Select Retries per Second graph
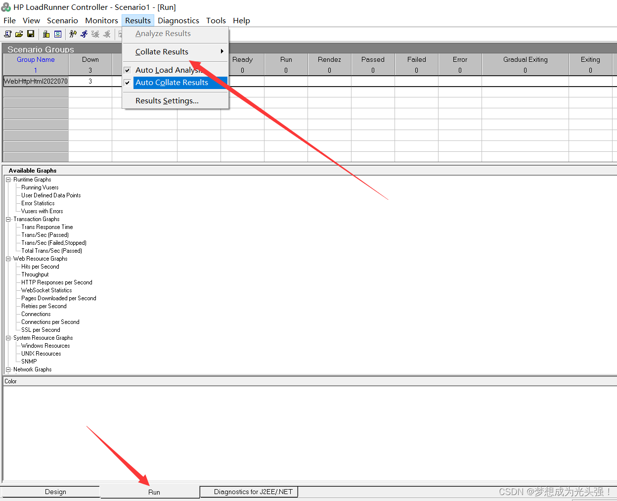Screen dimensions: 617x501 [x=44, y=306]
